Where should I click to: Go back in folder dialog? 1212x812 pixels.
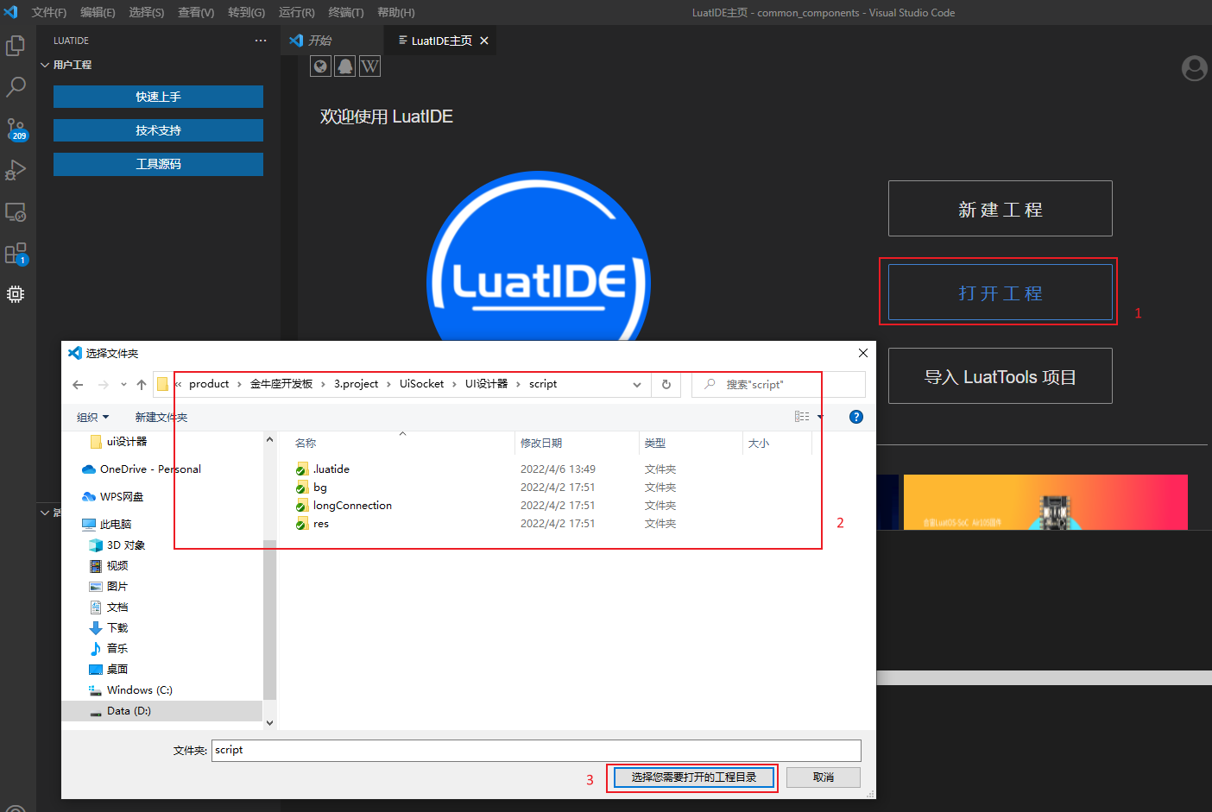click(78, 385)
